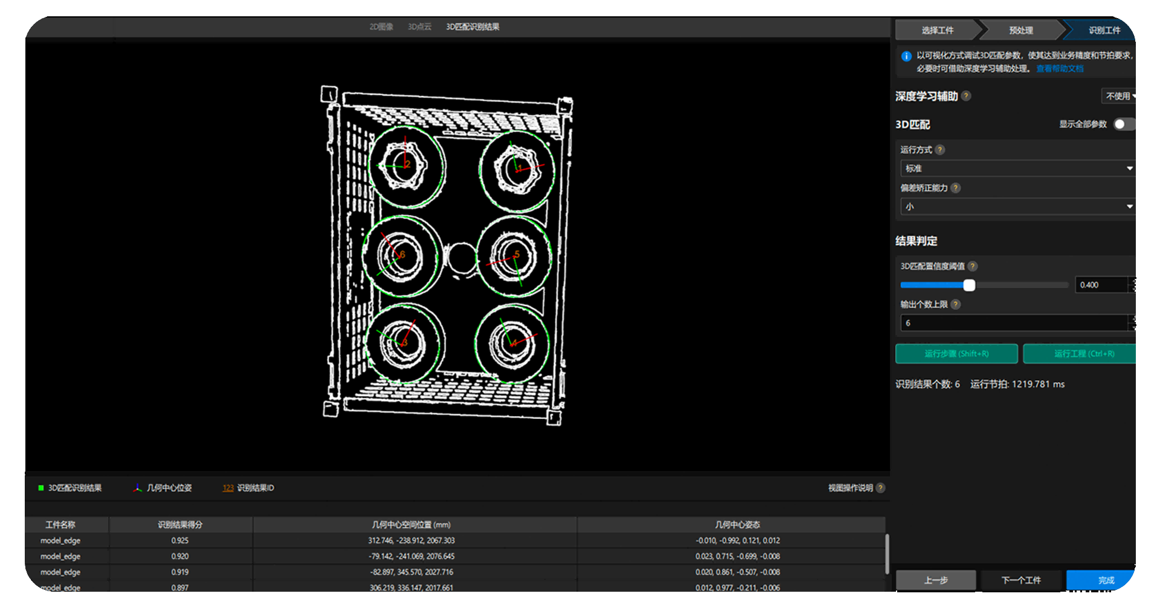Open help icon beside 输出个数上限
Image resolution: width=1160 pixels, height=605 pixels.
956,304
